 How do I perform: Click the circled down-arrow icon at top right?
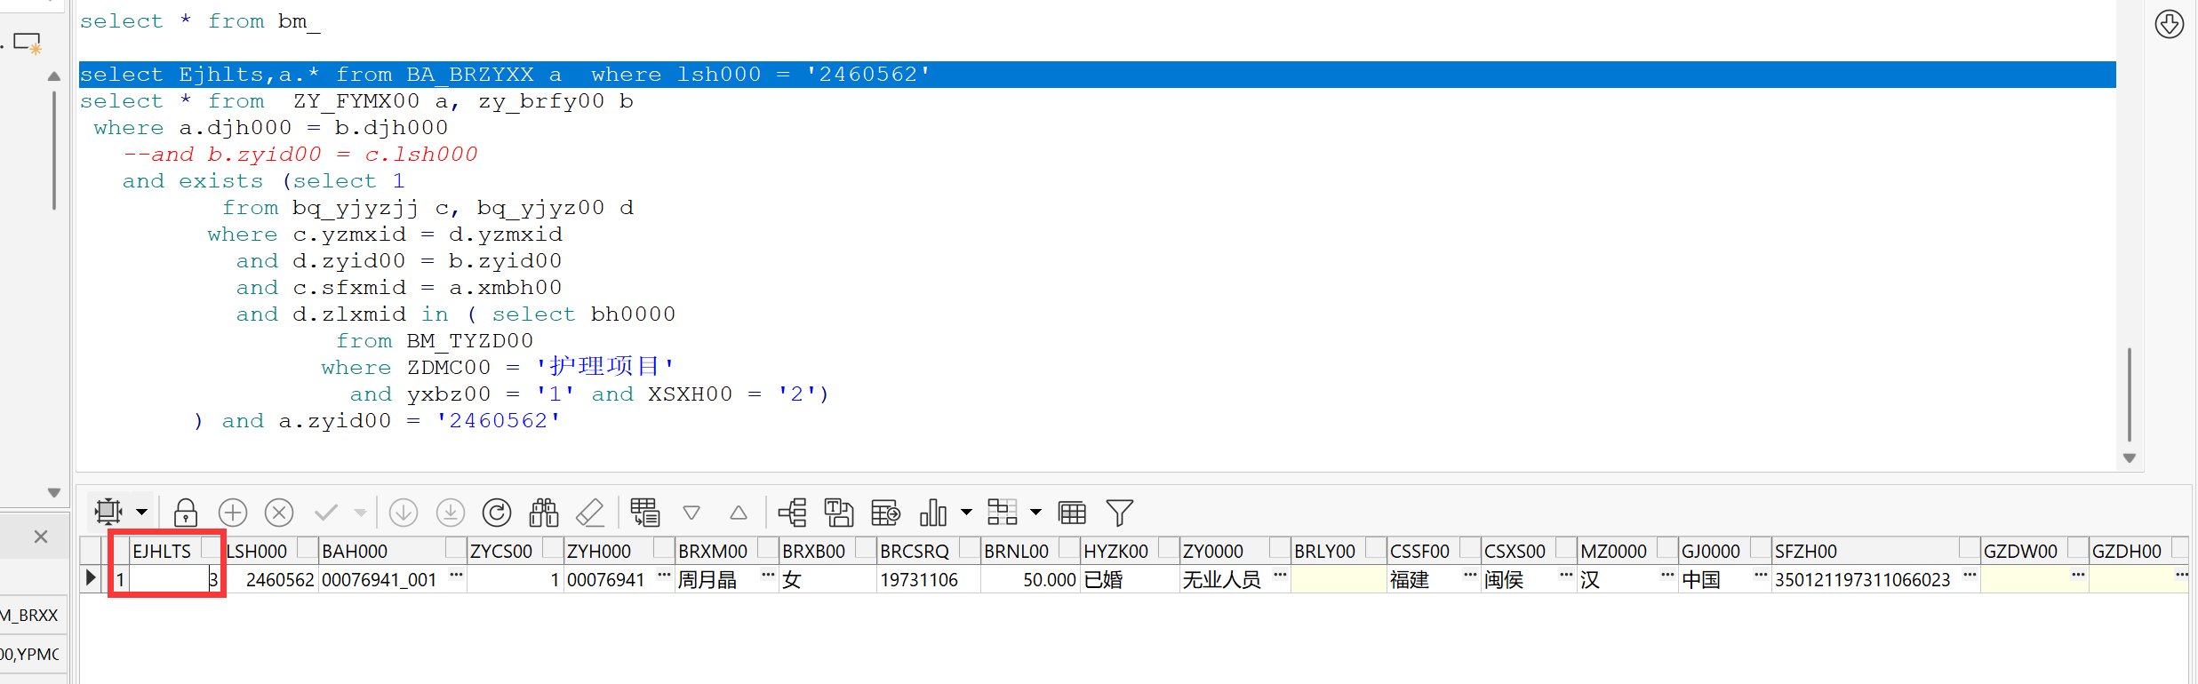click(2170, 24)
